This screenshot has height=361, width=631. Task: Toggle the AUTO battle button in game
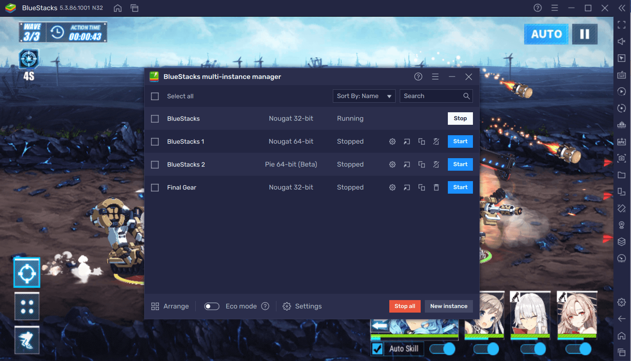[x=547, y=34]
